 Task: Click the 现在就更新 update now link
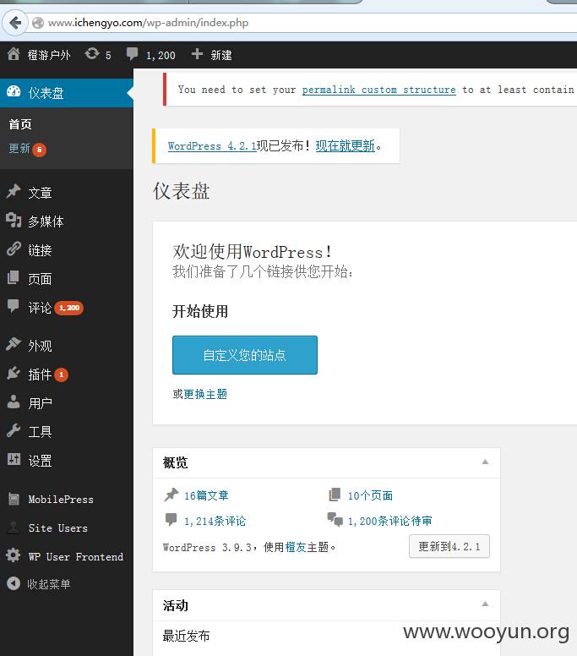tap(345, 146)
